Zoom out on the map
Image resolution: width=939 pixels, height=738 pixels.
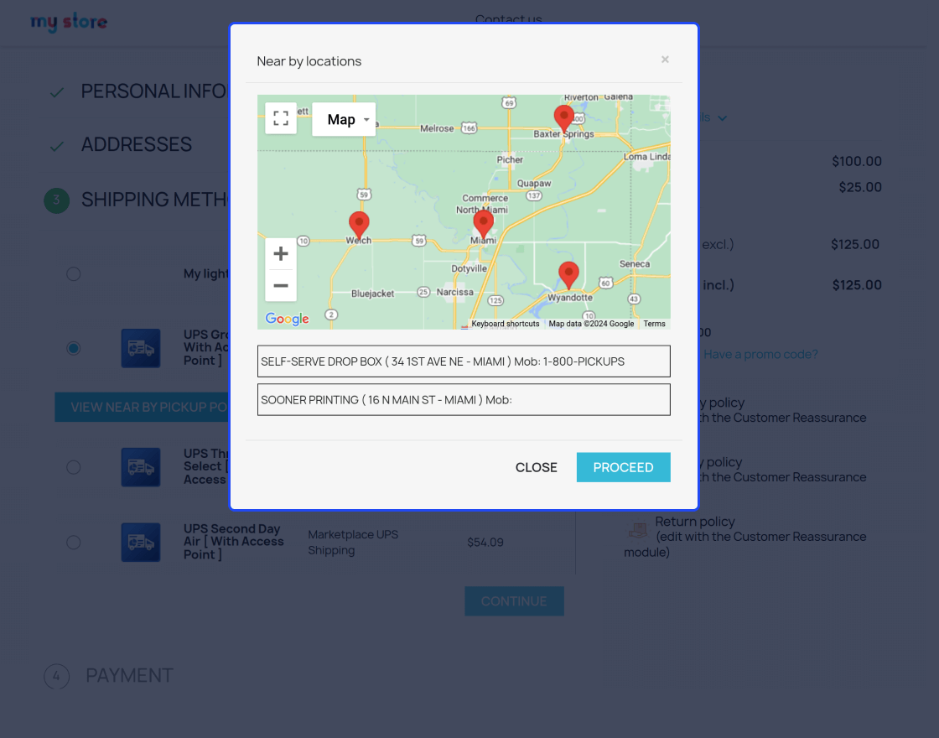(x=281, y=286)
